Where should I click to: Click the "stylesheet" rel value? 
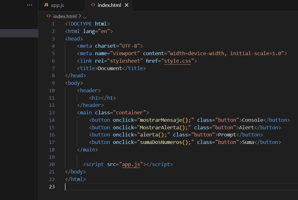pos(125,61)
